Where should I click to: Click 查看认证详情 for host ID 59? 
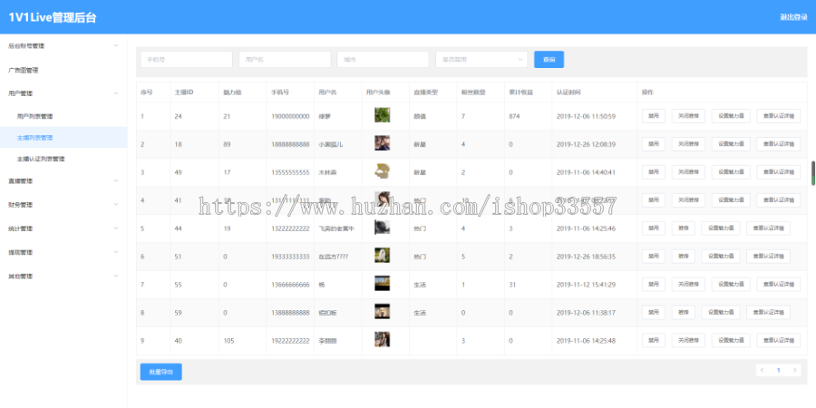click(768, 312)
